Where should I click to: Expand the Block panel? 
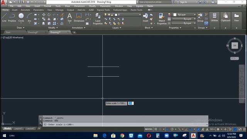149,28
